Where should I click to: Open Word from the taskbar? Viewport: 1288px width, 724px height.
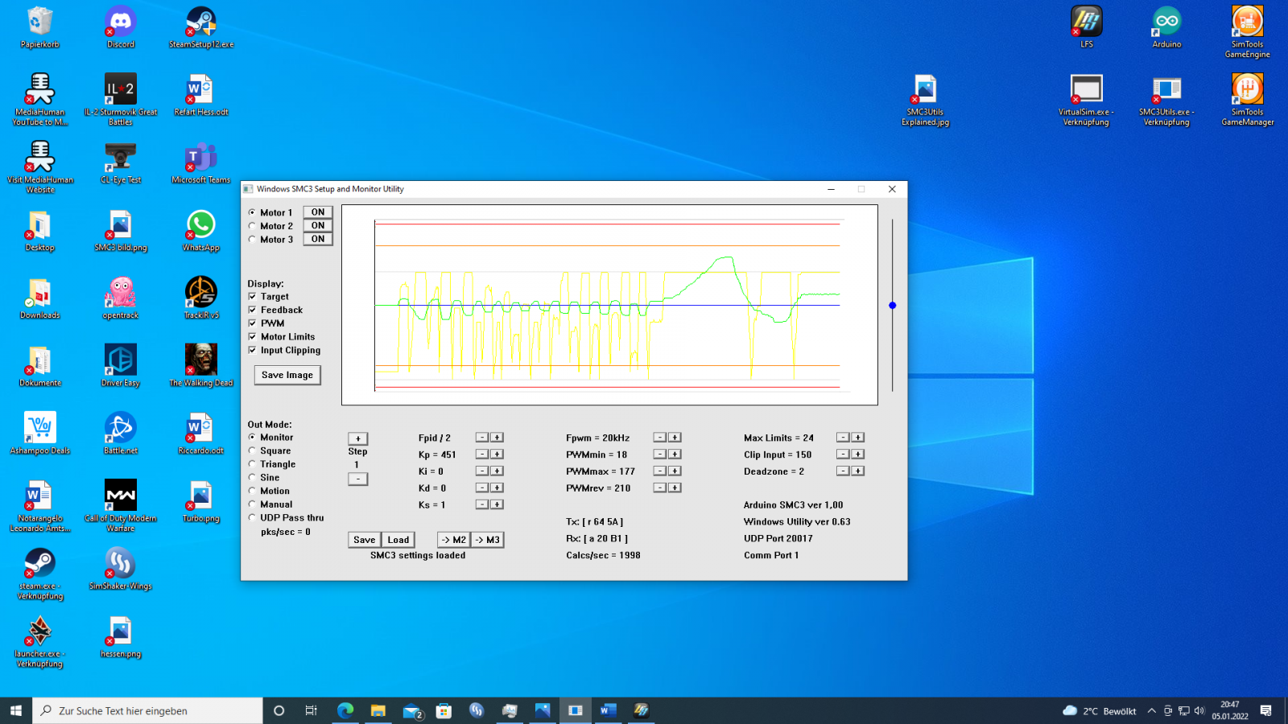click(608, 710)
